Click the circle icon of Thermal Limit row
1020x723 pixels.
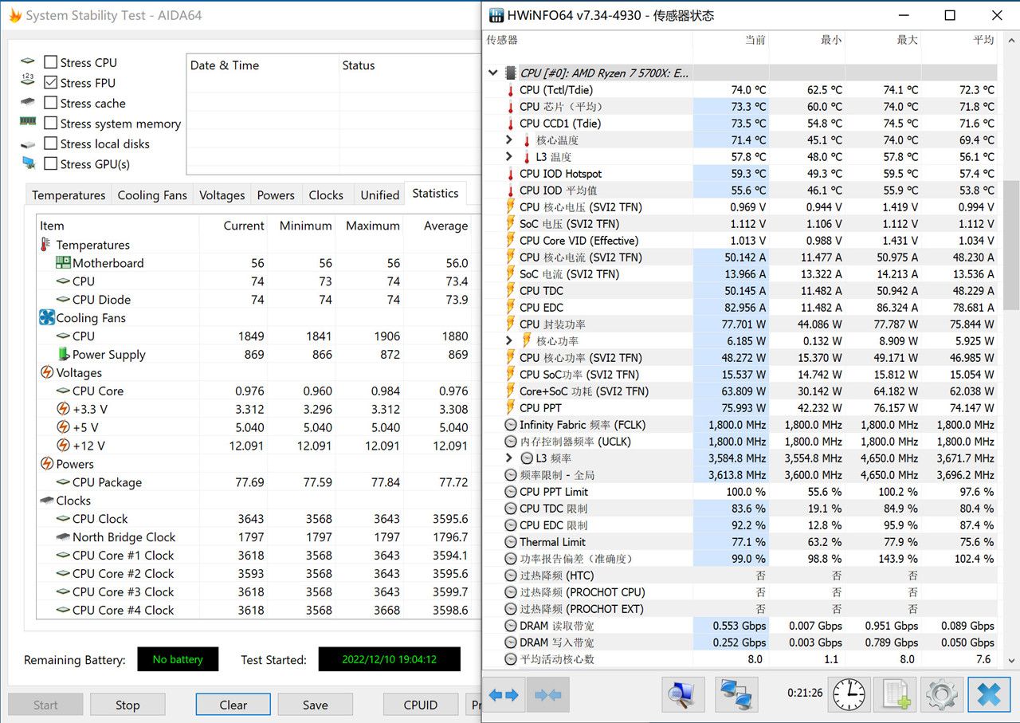pos(511,542)
